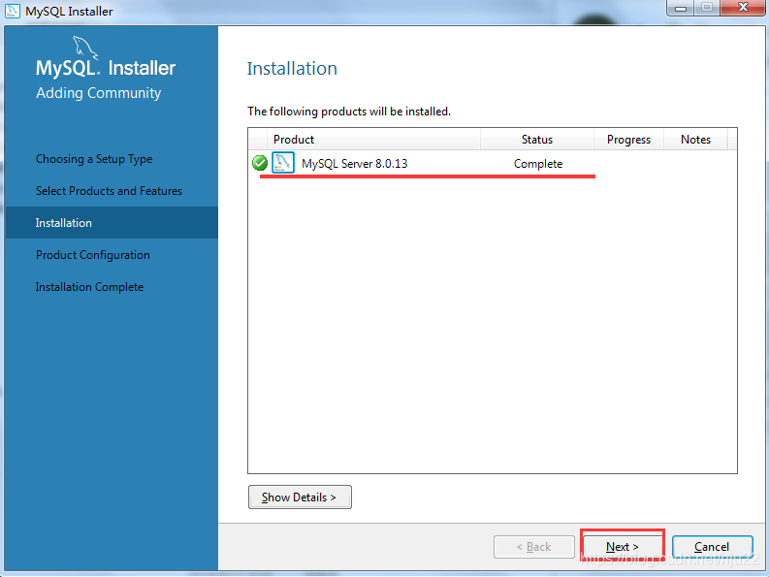Click the disabled Back button
The width and height of the screenshot is (769, 577).
(x=534, y=547)
